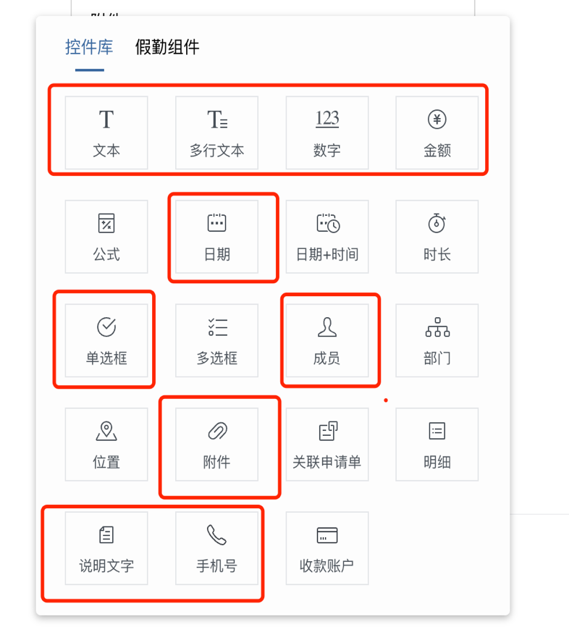
Task: Add the 单选框 radio control
Action: point(106,340)
